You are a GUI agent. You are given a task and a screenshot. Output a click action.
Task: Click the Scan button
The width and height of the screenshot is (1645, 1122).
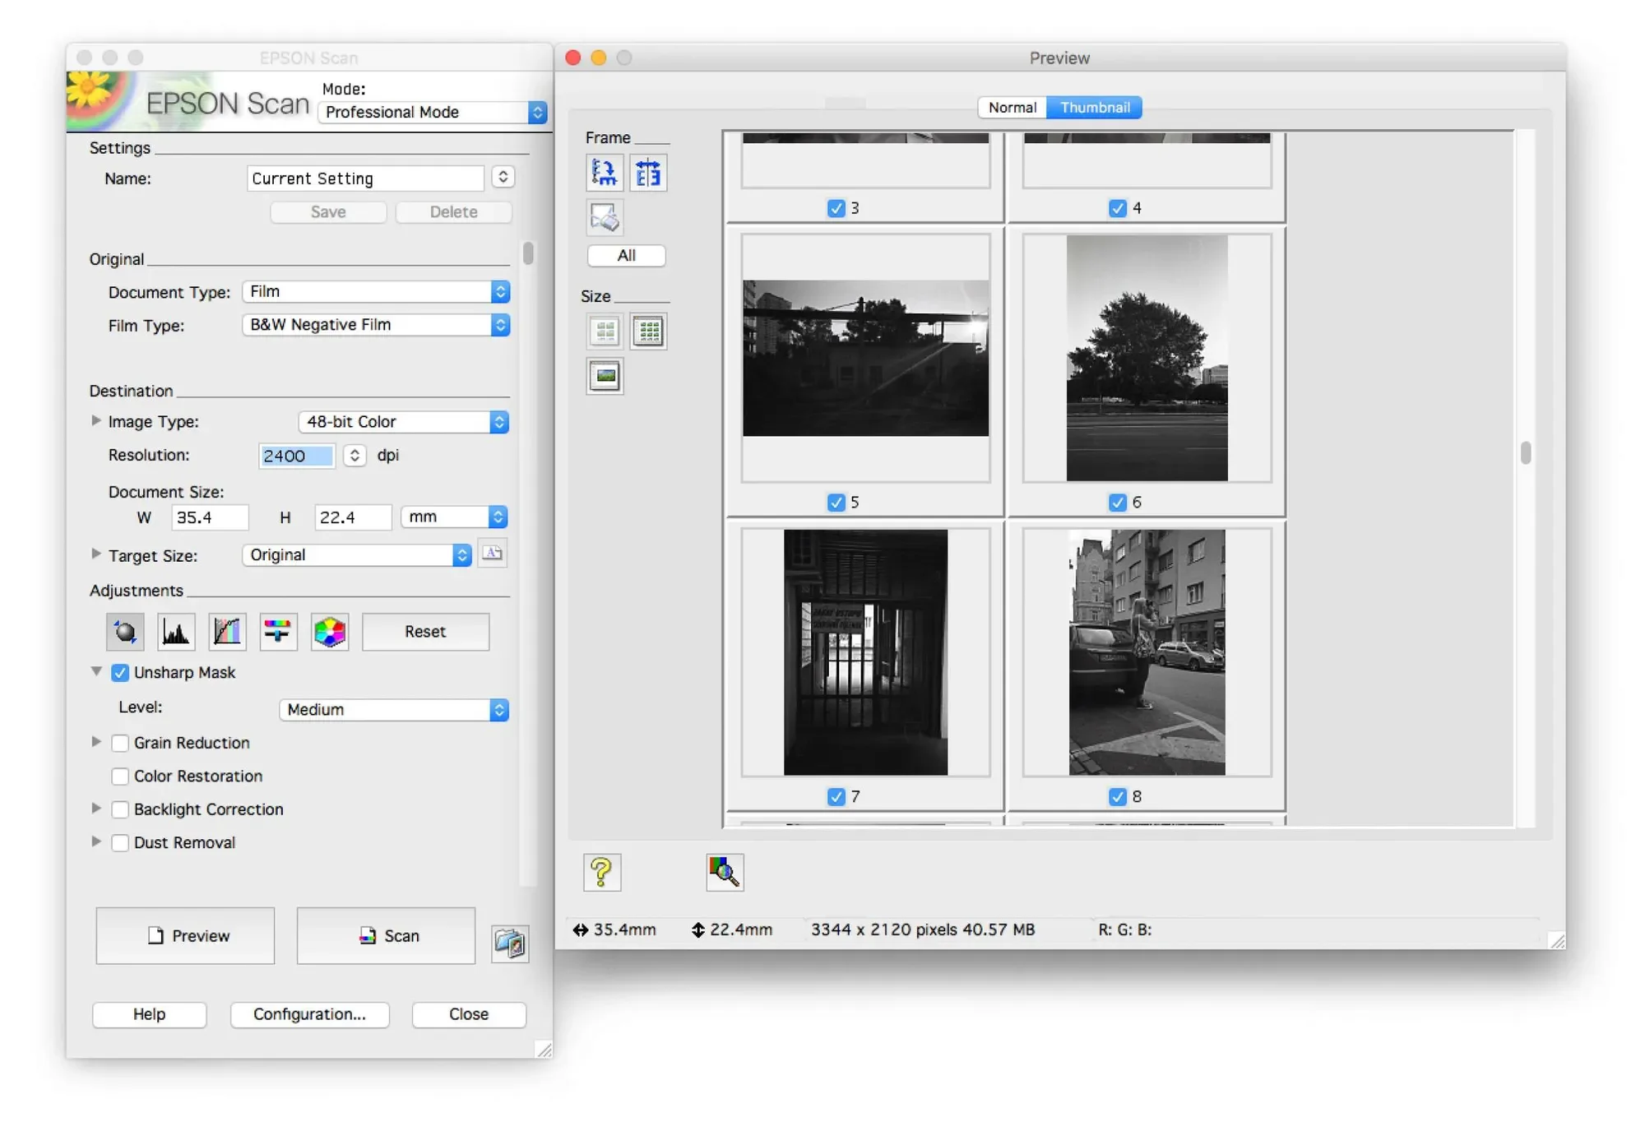(386, 936)
